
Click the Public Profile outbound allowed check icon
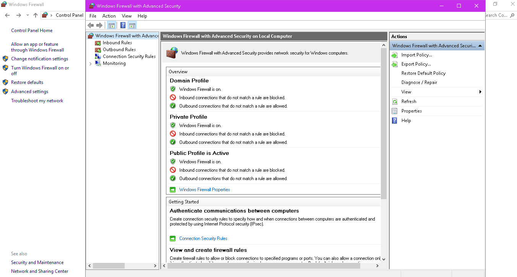(x=173, y=179)
